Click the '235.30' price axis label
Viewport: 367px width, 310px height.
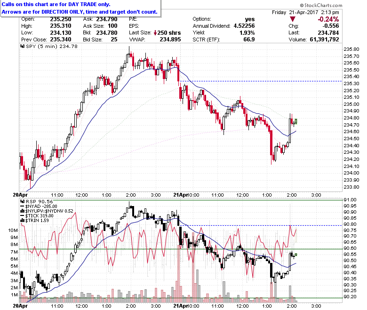coord(351,84)
